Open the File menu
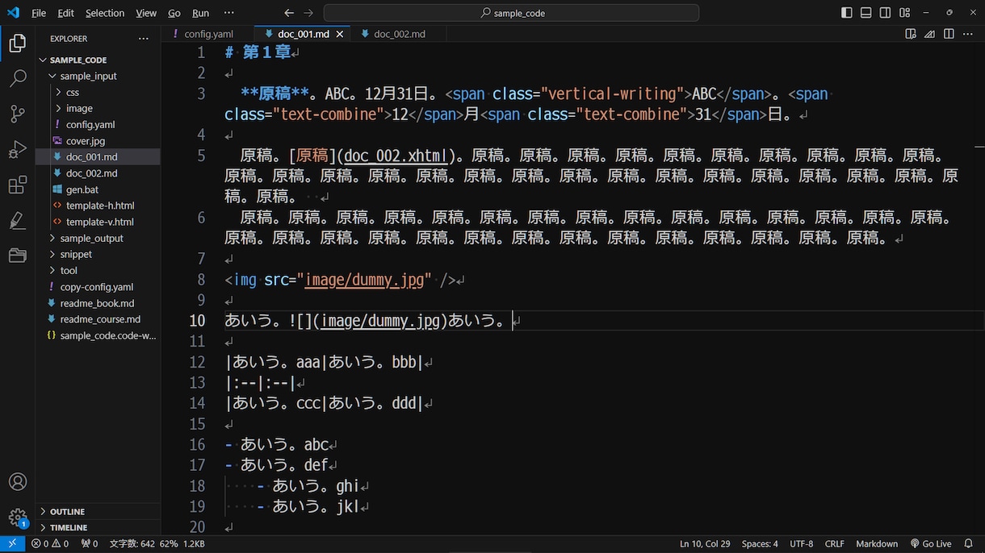The image size is (985, 553). 39,13
